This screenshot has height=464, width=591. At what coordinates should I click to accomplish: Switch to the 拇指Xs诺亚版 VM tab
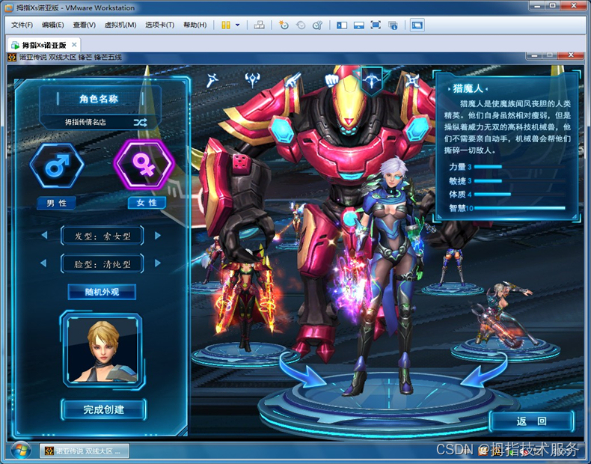point(43,45)
